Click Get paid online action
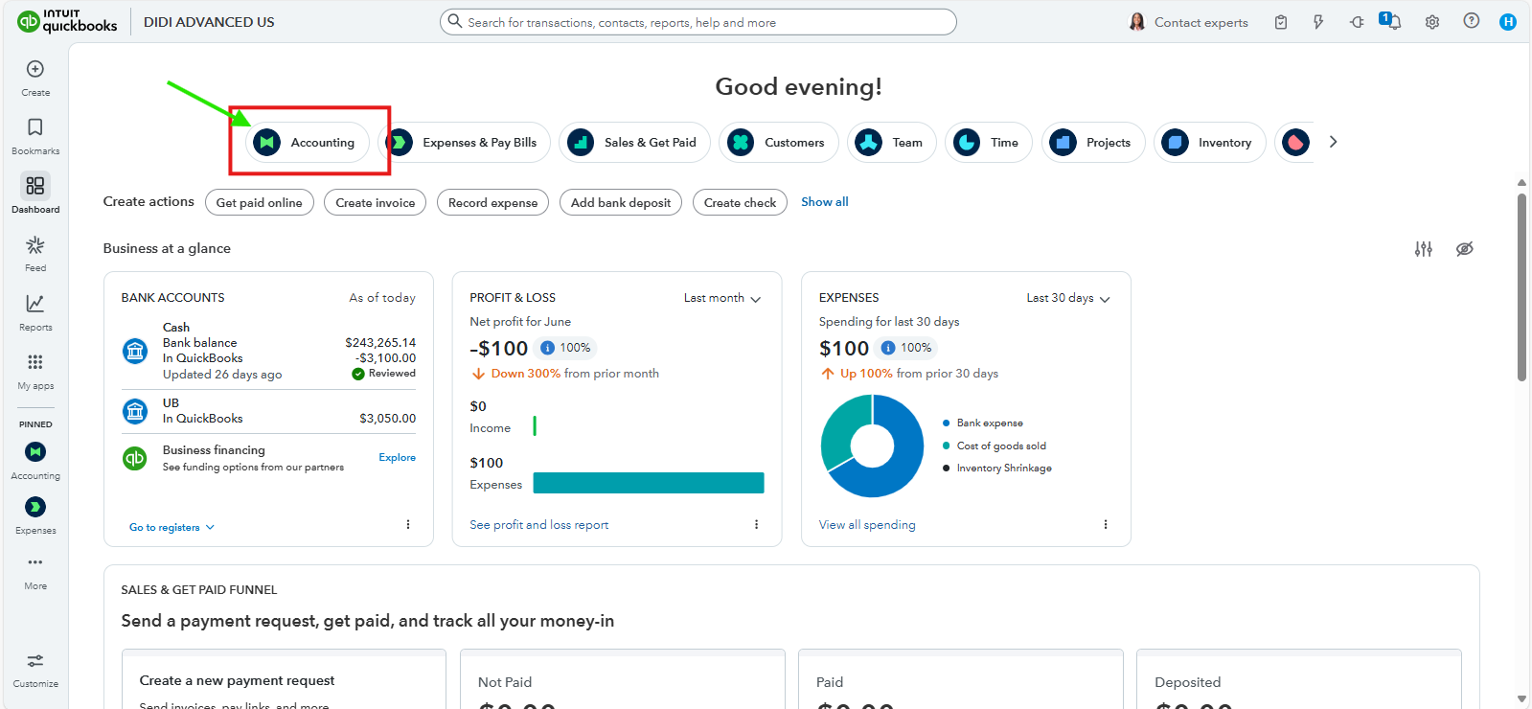 click(260, 202)
